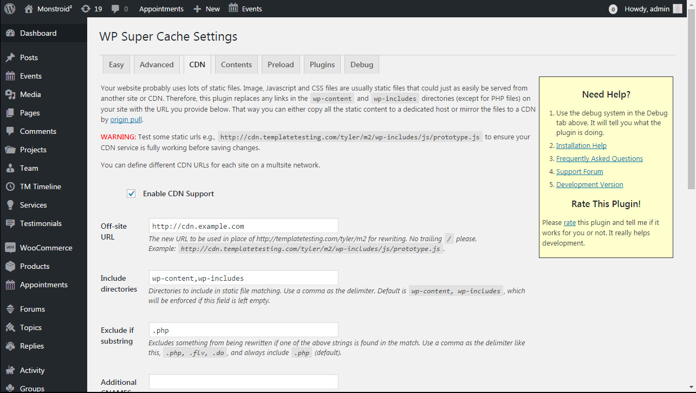Image resolution: width=696 pixels, height=393 pixels.
Task: Open the TM Timeline clock icon
Action: click(x=10, y=186)
